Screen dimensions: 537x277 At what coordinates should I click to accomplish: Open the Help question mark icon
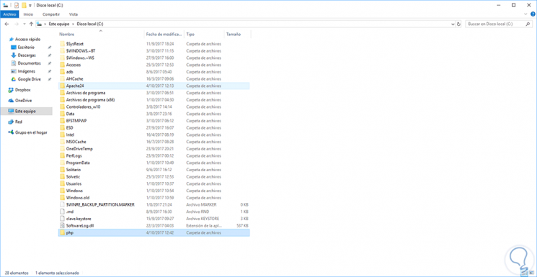pyautogui.click(x=533, y=14)
